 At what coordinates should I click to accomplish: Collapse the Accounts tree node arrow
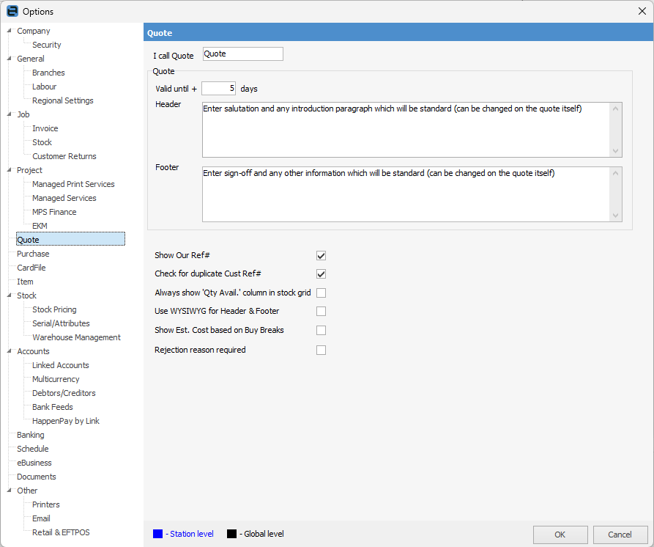[9, 351]
